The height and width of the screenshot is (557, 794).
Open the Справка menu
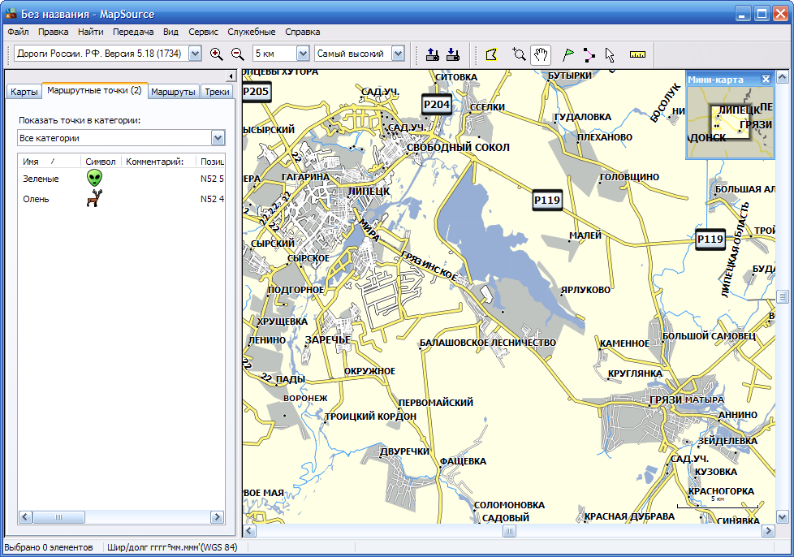[x=302, y=32]
